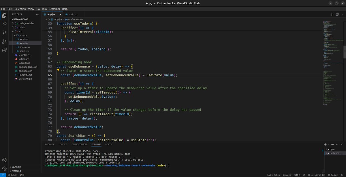Screen dimensions: 346x177
Task: Open the Edit menu
Action: click(x=10, y=9)
